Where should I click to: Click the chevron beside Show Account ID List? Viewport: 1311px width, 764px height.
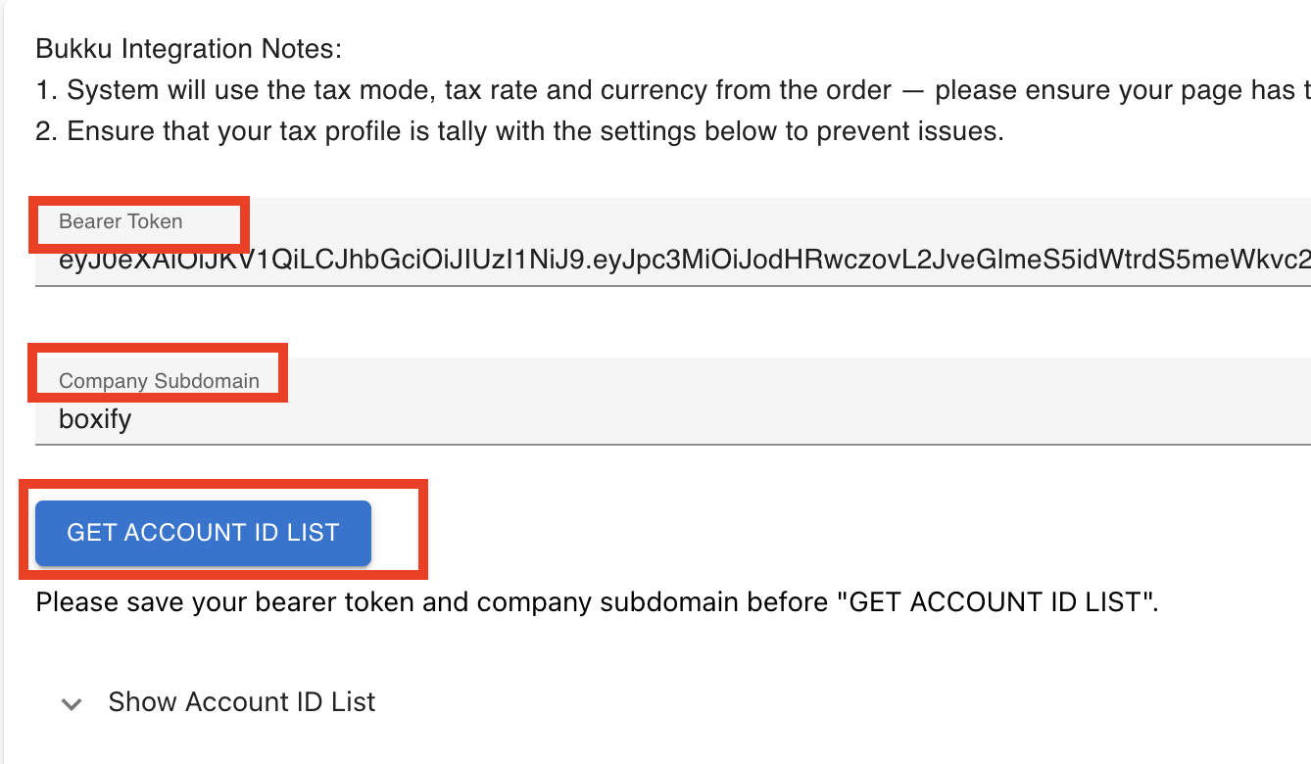pyautogui.click(x=72, y=703)
